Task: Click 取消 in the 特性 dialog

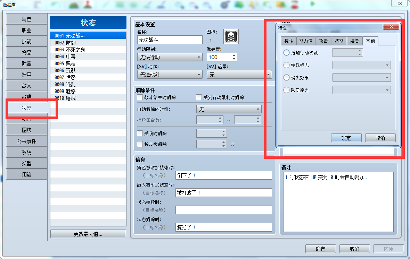Action: tap(380, 138)
